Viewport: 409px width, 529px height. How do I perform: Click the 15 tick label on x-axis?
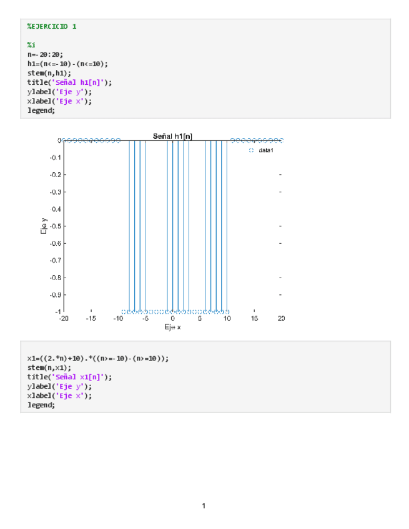pos(254,318)
